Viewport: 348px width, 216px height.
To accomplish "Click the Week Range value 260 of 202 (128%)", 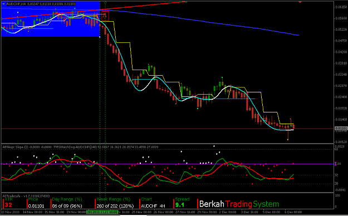I will pos(115,206).
